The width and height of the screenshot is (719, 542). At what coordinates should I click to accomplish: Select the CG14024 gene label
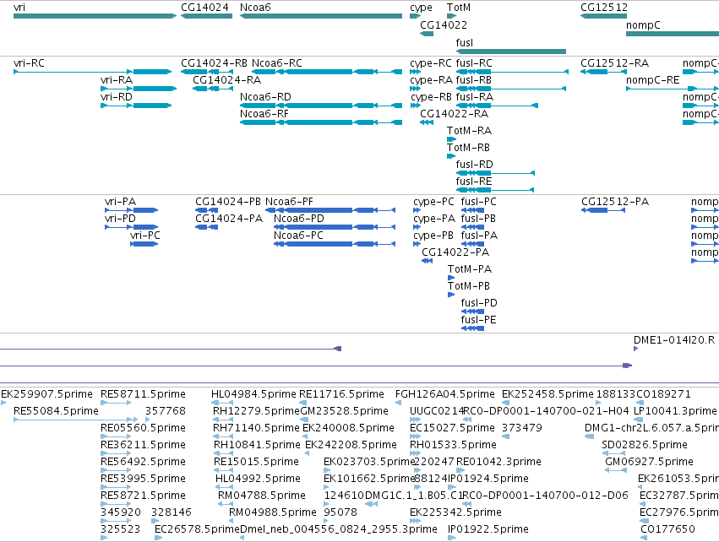204,8
